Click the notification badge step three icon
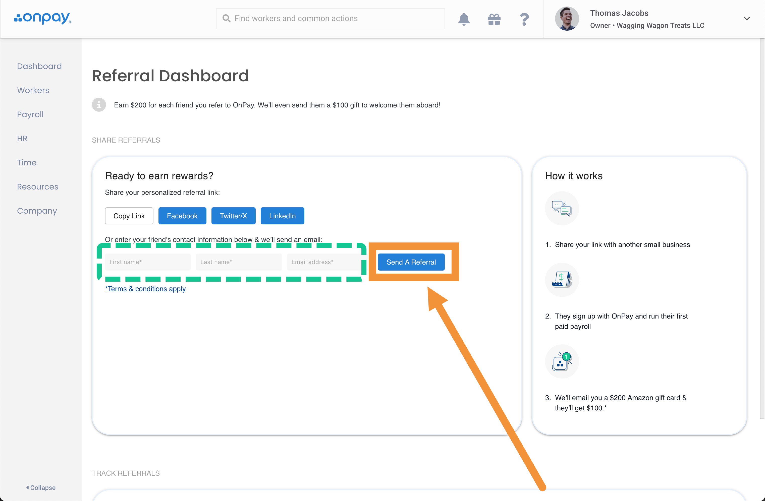Image resolution: width=765 pixels, height=501 pixels. [x=562, y=361]
